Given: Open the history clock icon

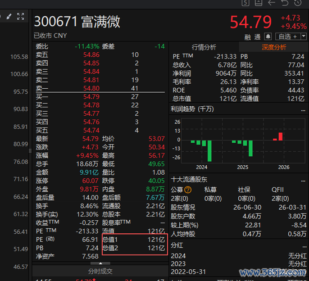Looking at the screenshot, I should click(x=298, y=3).
